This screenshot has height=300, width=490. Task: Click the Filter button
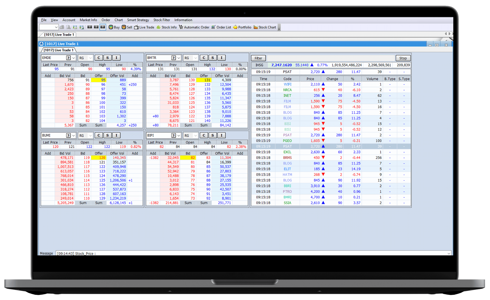click(x=258, y=58)
